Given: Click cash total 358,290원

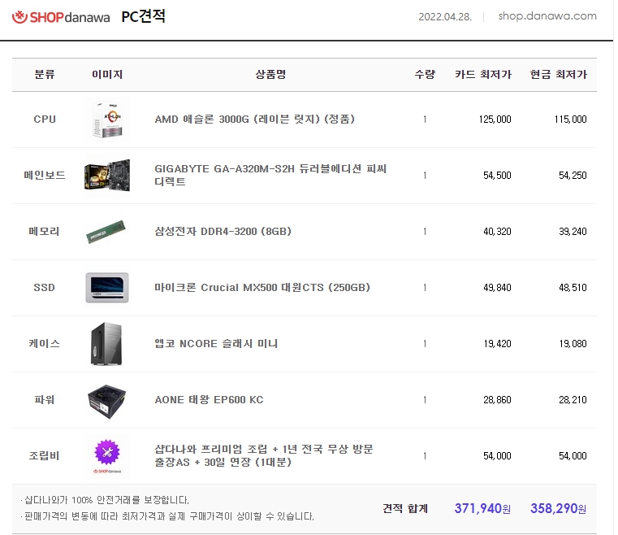Looking at the screenshot, I should point(558,508).
